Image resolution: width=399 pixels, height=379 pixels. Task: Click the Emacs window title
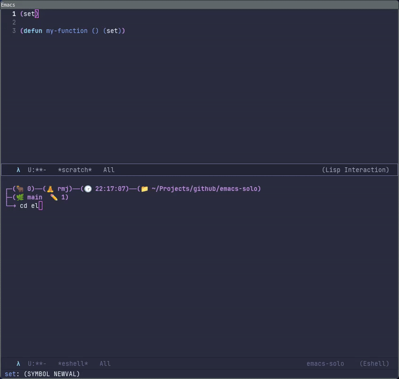pos(8,5)
